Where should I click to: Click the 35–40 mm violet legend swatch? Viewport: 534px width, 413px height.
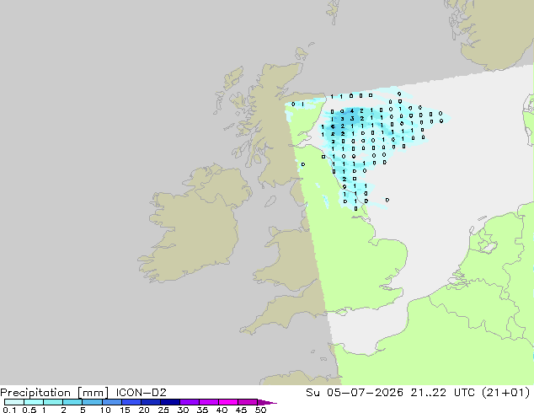click(209, 402)
